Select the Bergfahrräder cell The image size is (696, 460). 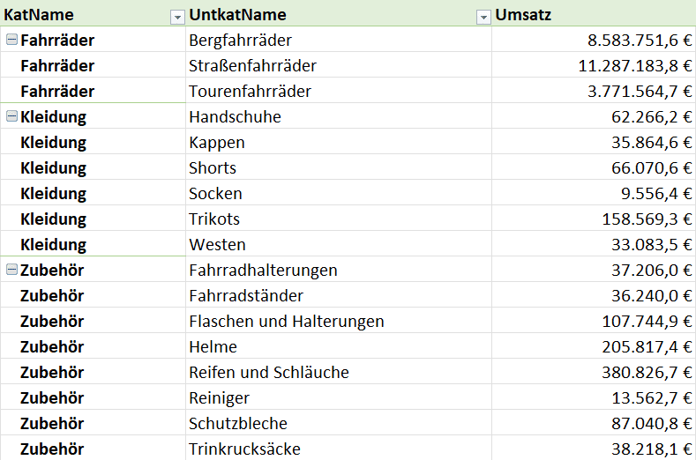tap(240, 41)
